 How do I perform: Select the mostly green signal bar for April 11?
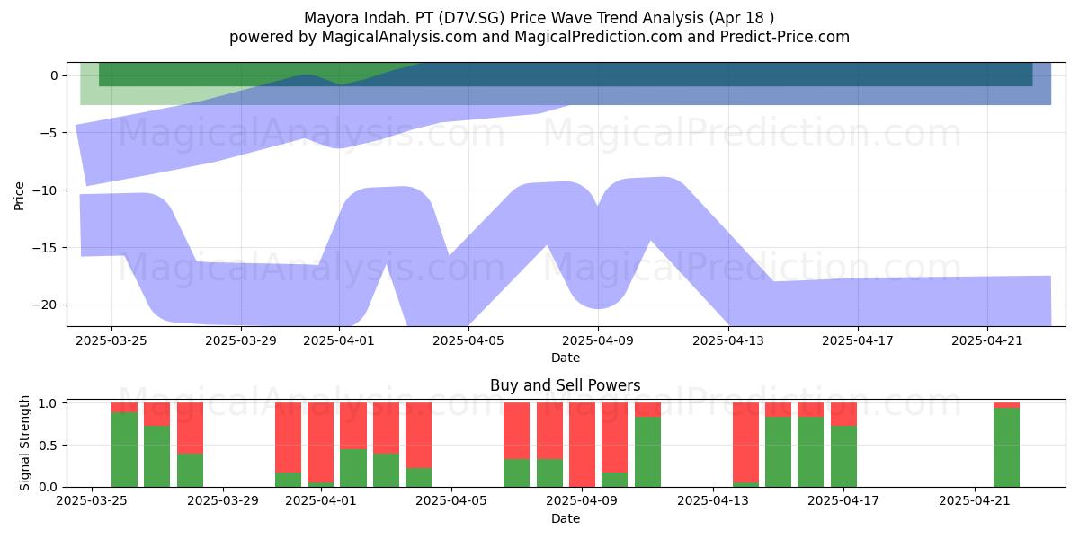pos(647,445)
